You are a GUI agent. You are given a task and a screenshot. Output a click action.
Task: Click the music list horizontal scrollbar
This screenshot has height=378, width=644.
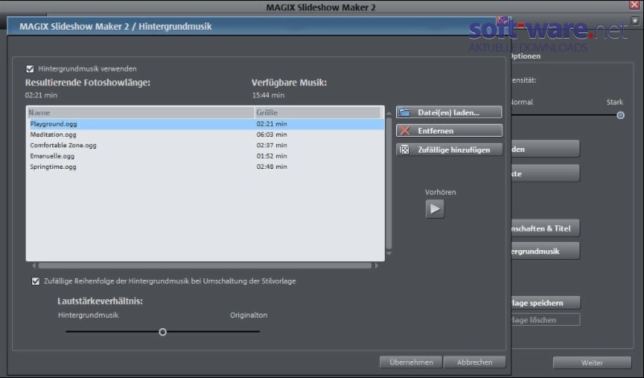click(x=205, y=265)
